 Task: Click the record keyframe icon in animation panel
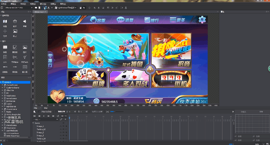[35, 112]
